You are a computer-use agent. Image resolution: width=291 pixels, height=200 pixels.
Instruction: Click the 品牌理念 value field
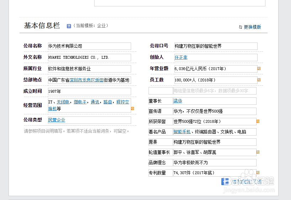[x=215, y=162]
